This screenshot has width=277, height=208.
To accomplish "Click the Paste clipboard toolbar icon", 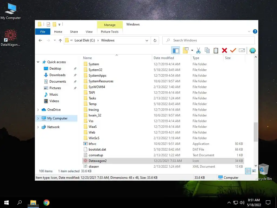I will click(216, 50).
